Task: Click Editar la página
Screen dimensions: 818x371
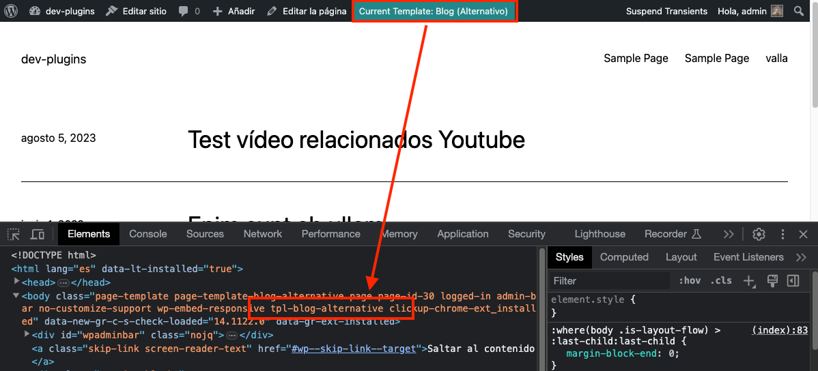Action: coord(307,11)
